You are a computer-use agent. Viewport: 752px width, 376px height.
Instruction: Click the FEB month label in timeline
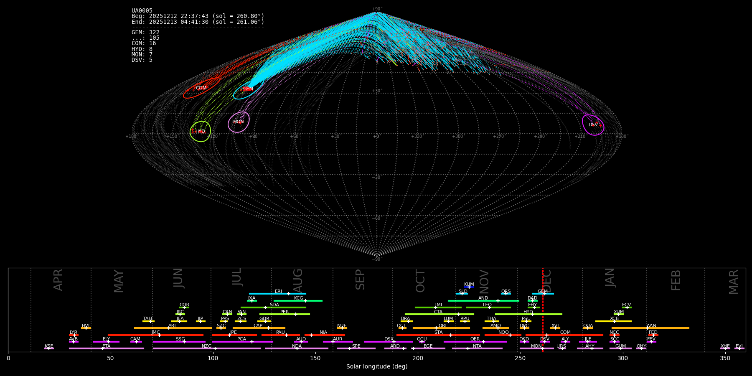(676, 280)
